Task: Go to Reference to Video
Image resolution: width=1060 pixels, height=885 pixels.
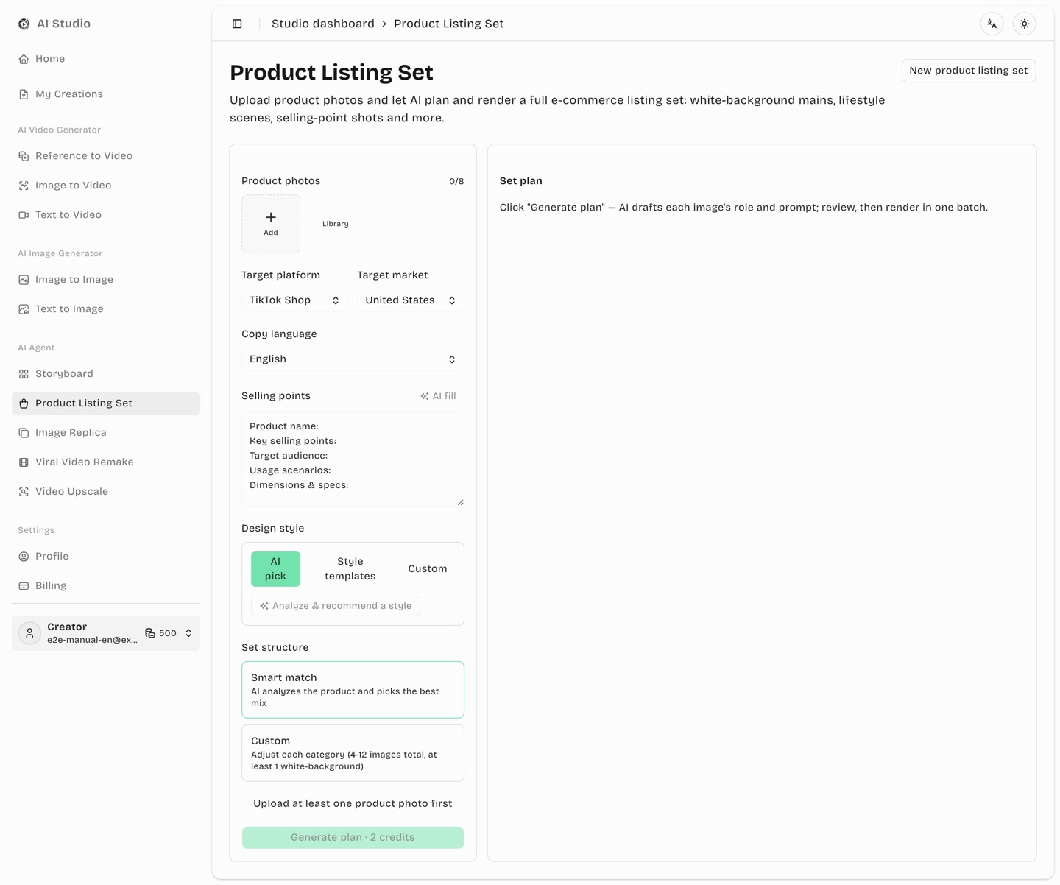Action: 106,156
